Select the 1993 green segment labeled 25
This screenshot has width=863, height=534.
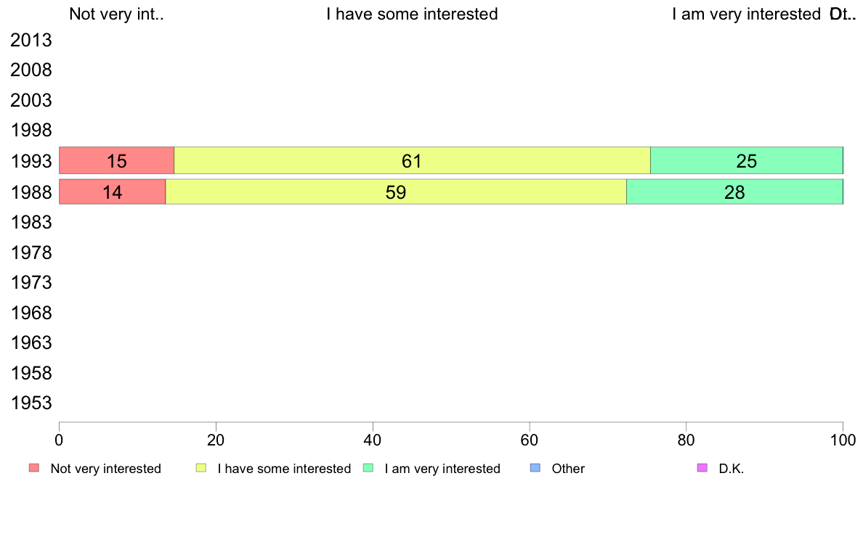(747, 160)
